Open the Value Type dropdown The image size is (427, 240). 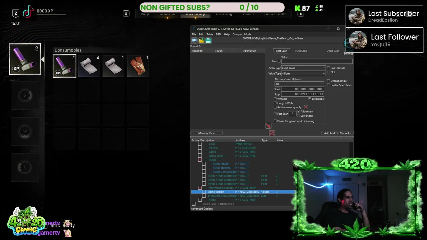coord(303,73)
